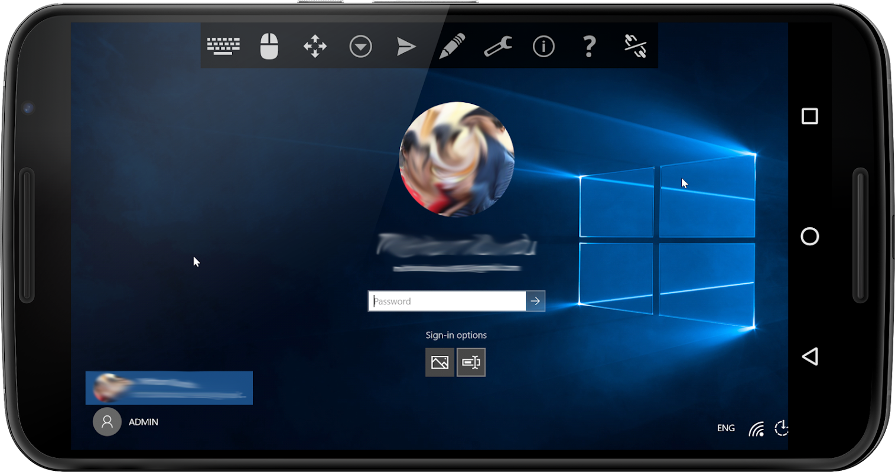Open the network connection icon
The height and width of the screenshot is (472, 895).
[756, 429]
